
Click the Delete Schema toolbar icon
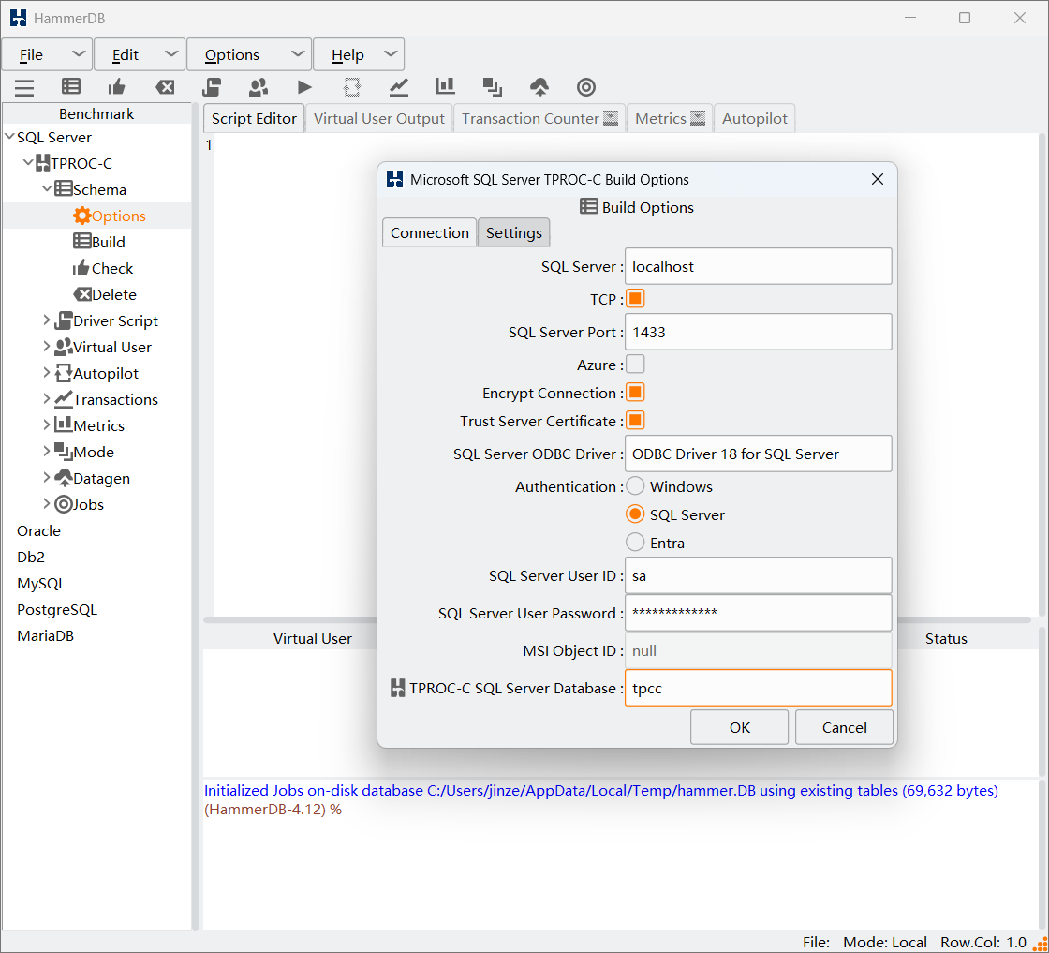165,87
